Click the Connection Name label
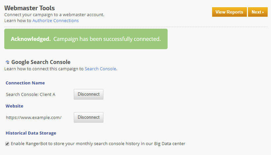 (25, 83)
